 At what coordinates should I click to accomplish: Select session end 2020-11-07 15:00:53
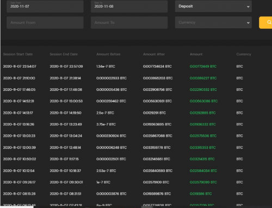coord(66,101)
